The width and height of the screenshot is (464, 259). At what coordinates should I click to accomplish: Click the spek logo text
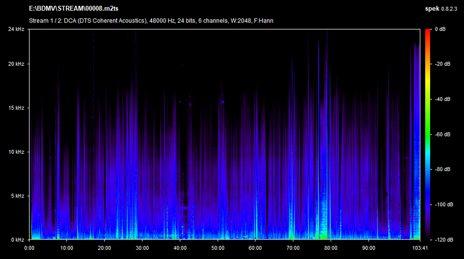432,9
